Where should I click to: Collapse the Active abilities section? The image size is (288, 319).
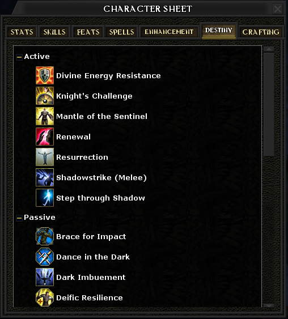click(19, 57)
